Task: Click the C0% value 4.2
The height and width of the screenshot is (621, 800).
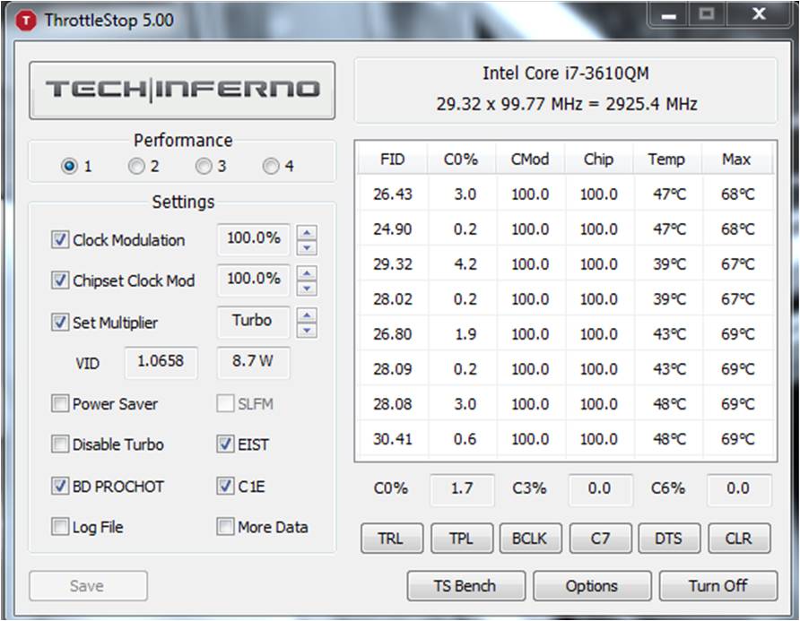Action: coord(465,264)
